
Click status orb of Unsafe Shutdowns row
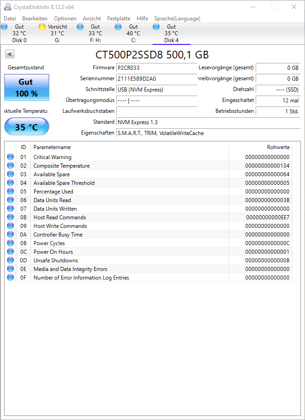point(10,261)
